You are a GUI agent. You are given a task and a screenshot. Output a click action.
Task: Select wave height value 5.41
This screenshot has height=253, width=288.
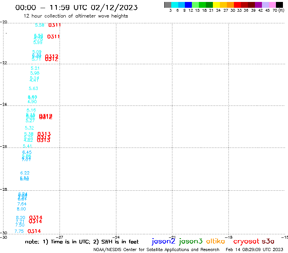[27, 146]
